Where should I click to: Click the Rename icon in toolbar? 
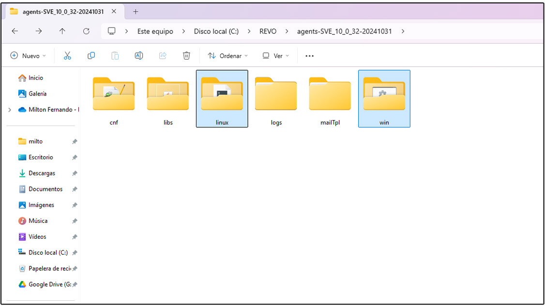pyautogui.click(x=138, y=56)
